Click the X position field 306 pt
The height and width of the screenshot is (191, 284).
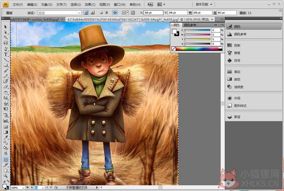point(153,13)
